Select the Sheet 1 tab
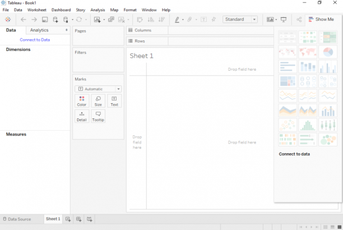343x230 pixels. tap(53, 219)
